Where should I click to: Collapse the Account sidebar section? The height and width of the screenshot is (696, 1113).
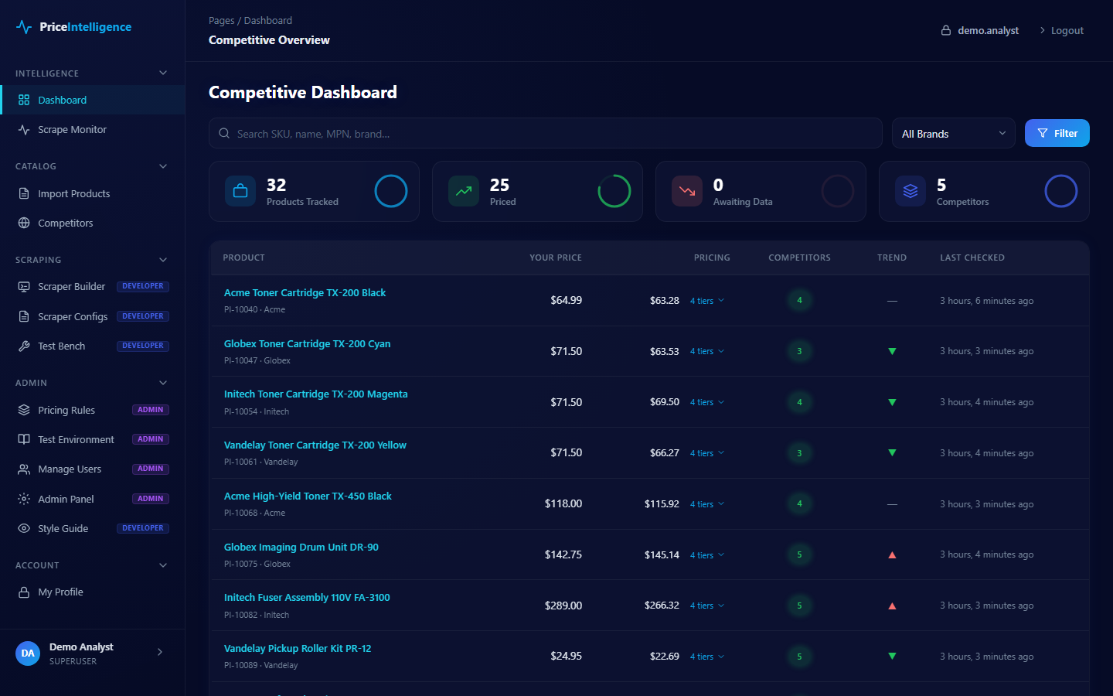(163, 565)
